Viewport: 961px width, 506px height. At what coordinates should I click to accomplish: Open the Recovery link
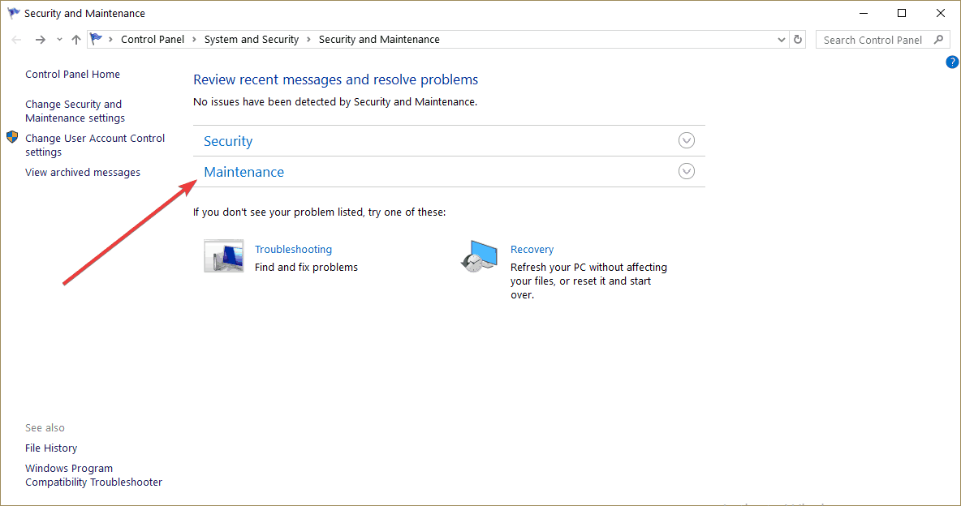click(532, 249)
